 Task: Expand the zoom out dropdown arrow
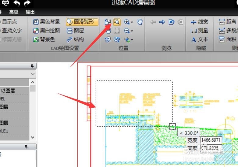click(132, 31)
